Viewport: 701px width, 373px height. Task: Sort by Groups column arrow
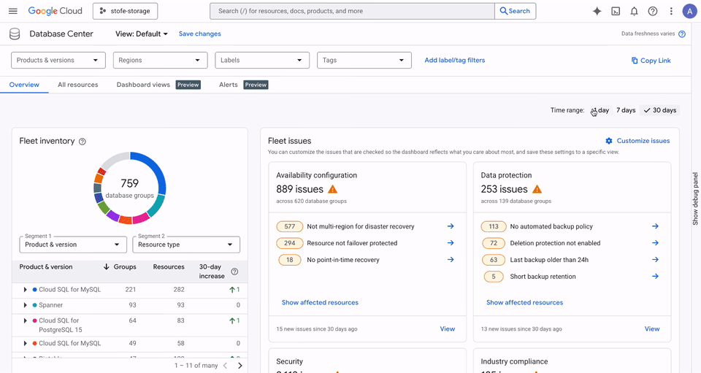click(107, 266)
